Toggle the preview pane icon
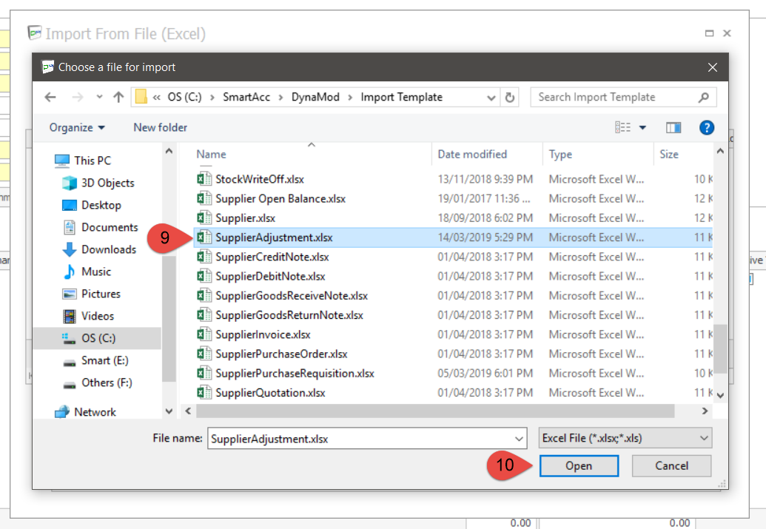The height and width of the screenshot is (529, 766). coord(673,127)
